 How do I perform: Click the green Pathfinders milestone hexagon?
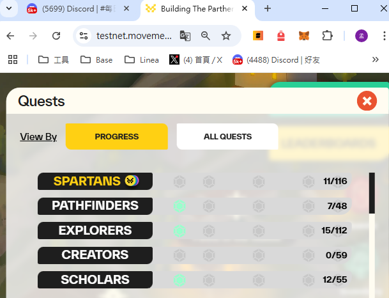179,206
